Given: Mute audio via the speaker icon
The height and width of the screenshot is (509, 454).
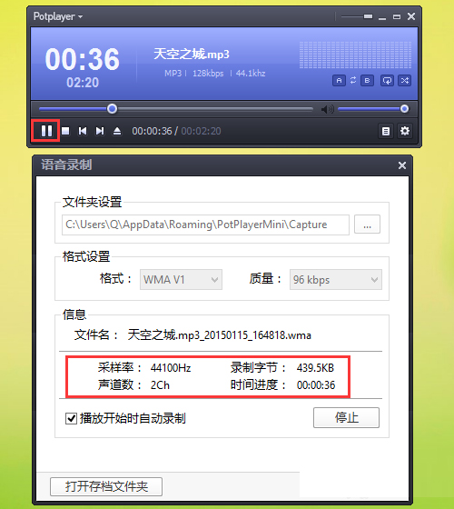Looking at the screenshot, I should pos(327,109).
